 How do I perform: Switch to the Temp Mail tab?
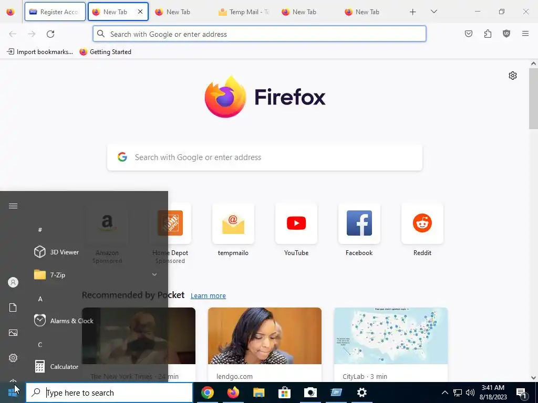point(244,12)
